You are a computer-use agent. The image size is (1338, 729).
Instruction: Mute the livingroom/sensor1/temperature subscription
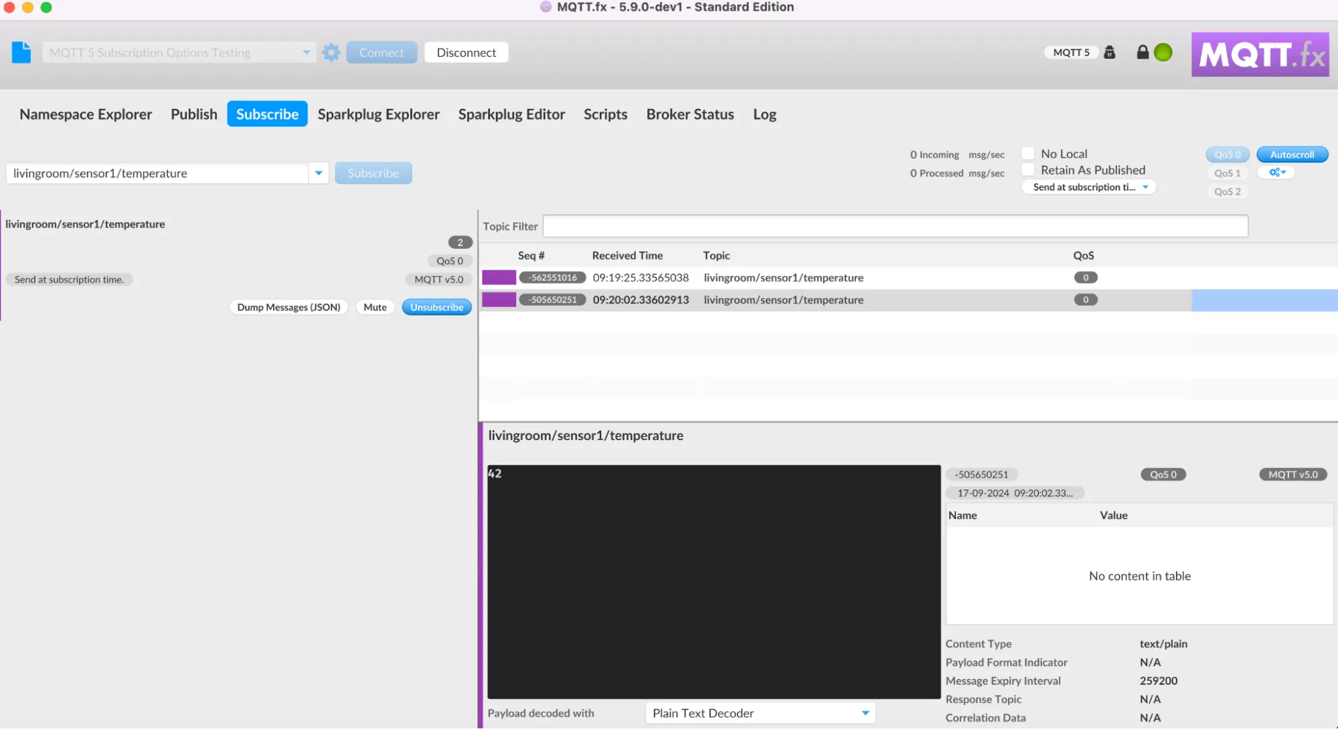tap(375, 307)
